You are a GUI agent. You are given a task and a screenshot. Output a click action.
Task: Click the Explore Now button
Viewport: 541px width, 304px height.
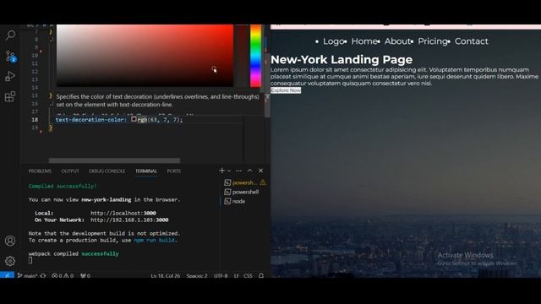(286, 90)
